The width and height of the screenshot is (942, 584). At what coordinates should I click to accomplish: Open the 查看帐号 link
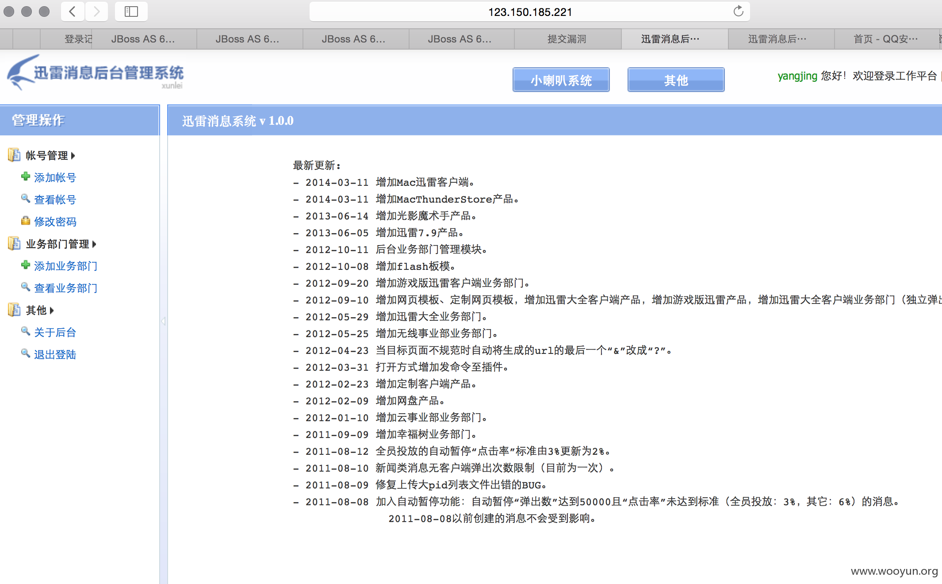pyautogui.click(x=55, y=200)
